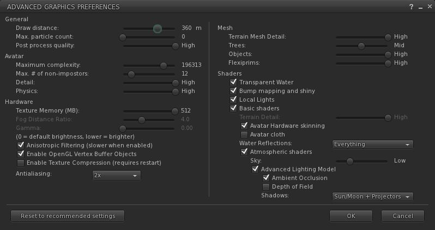Disable Ambient Occlusion checkbox

click(x=267, y=178)
